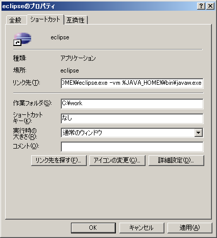217x238 pixels.
Task: Click the eclipse shortcut icon
Action: 22,39
